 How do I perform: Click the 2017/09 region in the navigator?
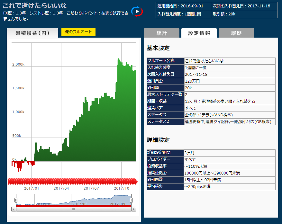point(116,204)
